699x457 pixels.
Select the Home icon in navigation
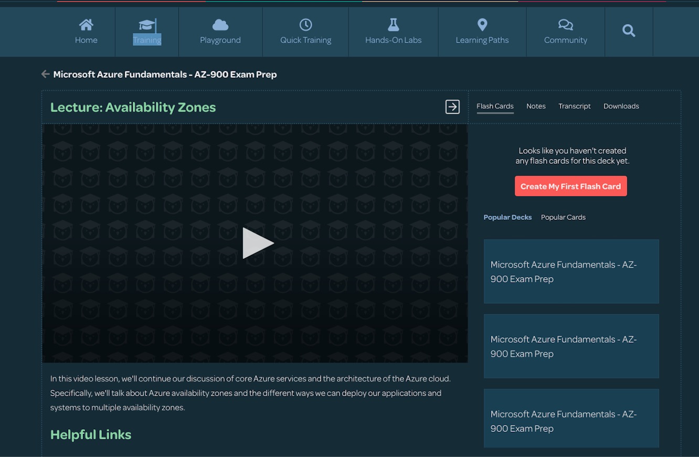(86, 25)
